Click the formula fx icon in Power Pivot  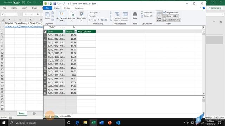(x=74, y=27)
